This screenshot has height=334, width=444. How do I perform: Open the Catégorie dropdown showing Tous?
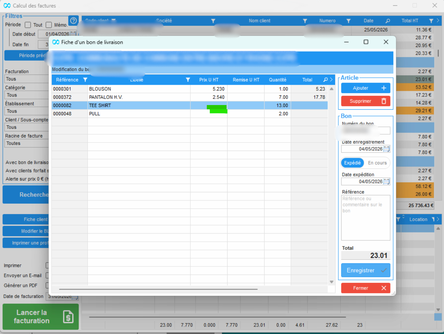27,95
